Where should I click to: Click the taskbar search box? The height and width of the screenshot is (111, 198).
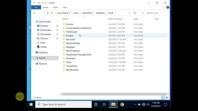(x=63, y=104)
